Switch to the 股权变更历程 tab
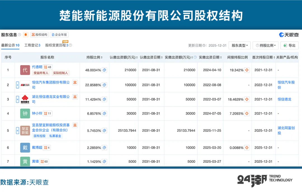Image resolution: width=302 pixels, height=194 pixels. 56,45
